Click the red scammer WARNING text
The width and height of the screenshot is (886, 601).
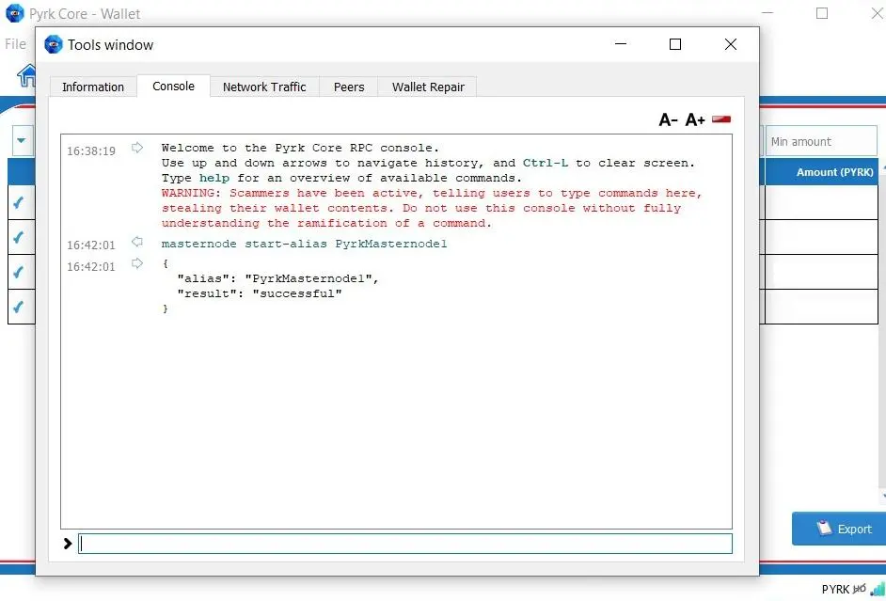[432, 208]
